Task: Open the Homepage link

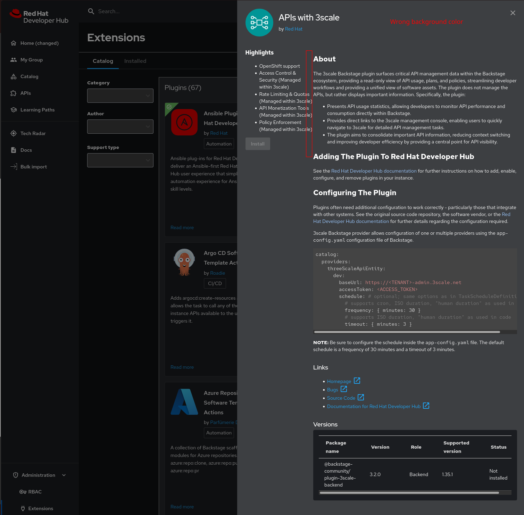Action: pos(339,381)
